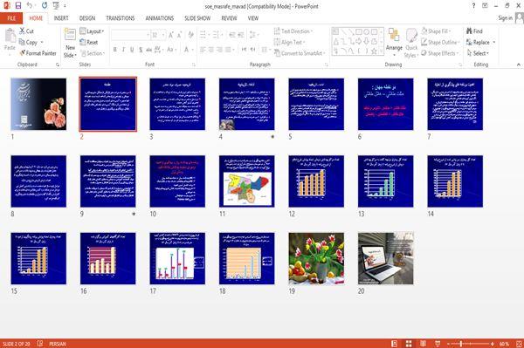Open the REVIEW tab
The width and height of the screenshot is (524, 348).
229,18
